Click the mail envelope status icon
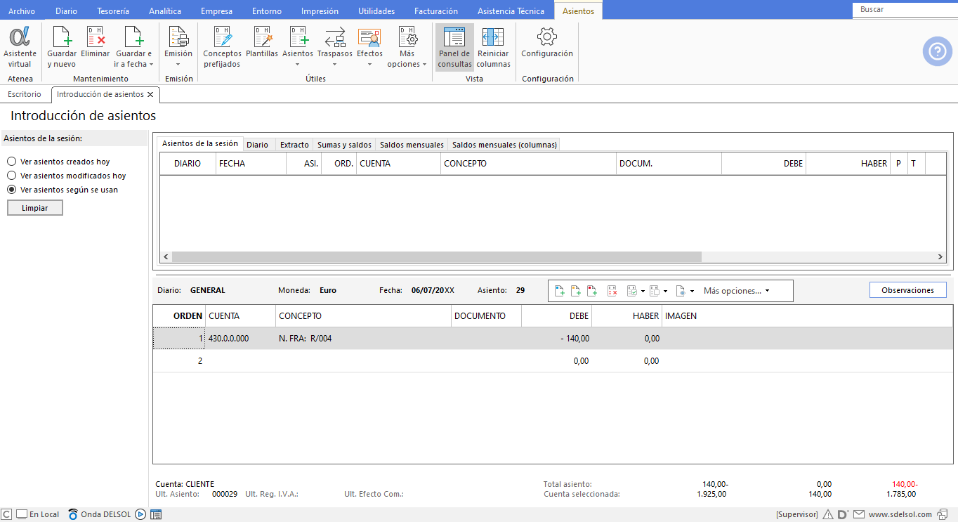 point(858,514)
